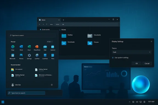Open the LastPost globe app icon

(x=37, y=55)
